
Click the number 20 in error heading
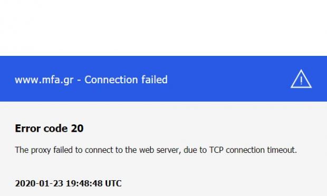tap(77, 129)
